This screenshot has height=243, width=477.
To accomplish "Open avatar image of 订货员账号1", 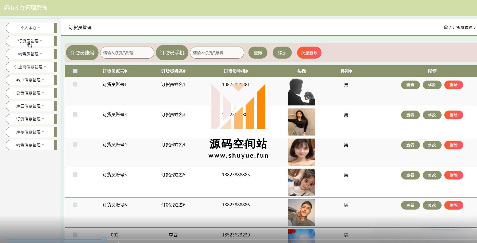I will coord(302,92).
